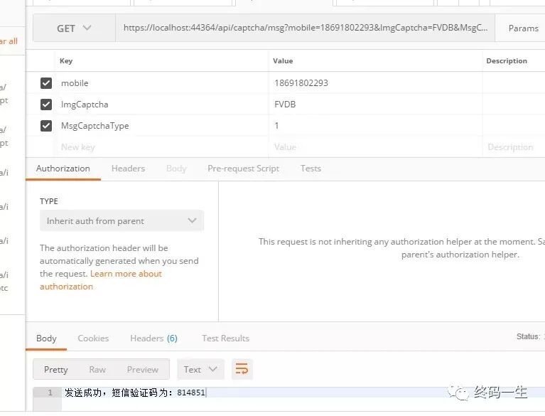Select the response Cookies tab

click(x=93, y=338)
